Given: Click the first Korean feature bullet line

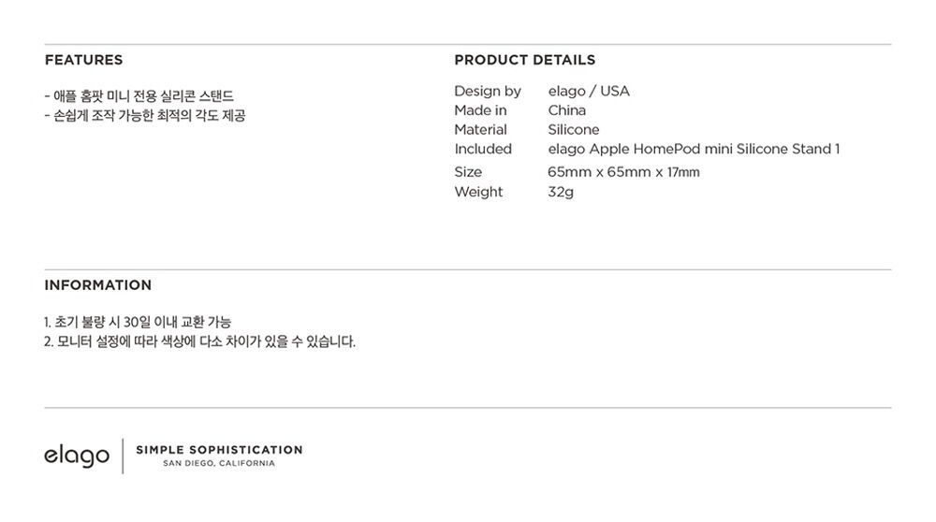Looking at the screenshot, I should click(139, 96).
